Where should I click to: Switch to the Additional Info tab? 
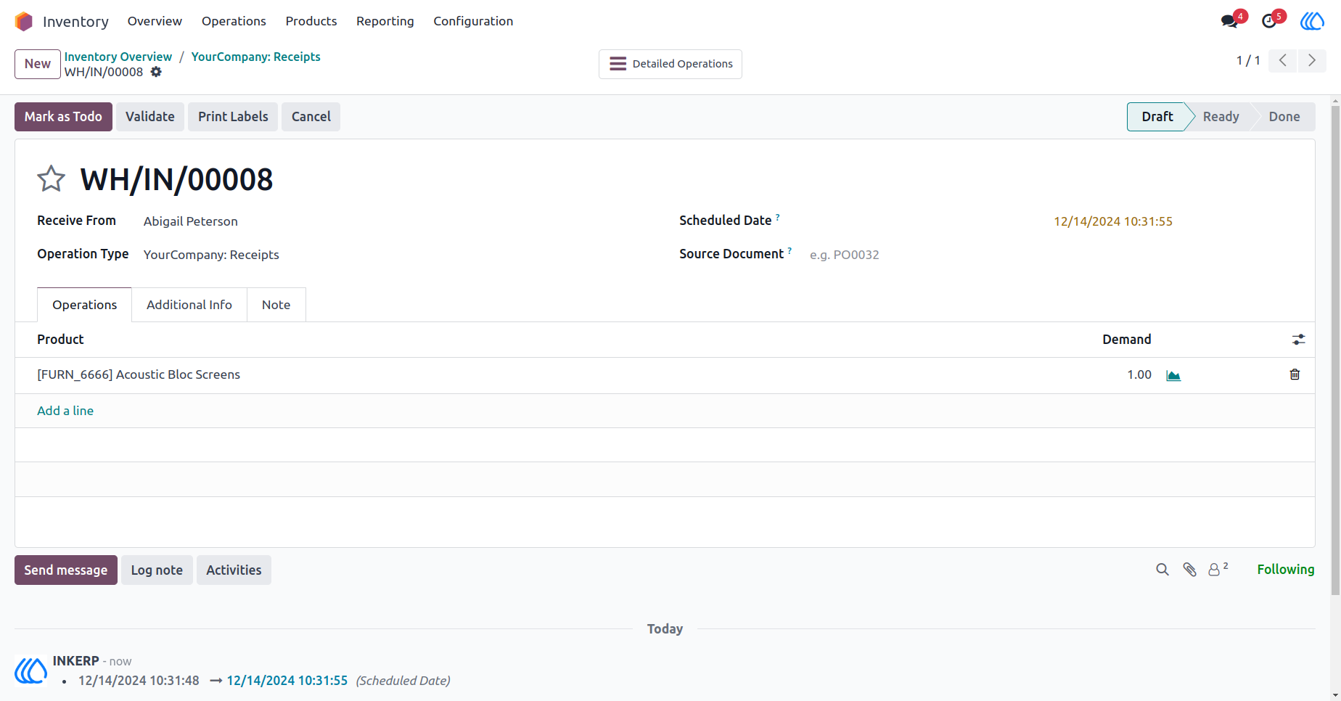[x=189, y=305]
